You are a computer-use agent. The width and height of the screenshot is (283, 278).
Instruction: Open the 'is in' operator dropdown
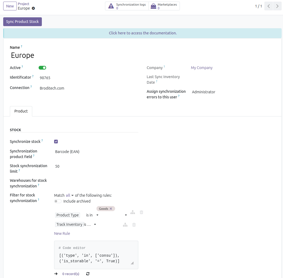coord(92,215)
